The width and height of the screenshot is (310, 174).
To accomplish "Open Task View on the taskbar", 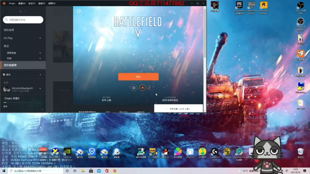I will 75,171.
